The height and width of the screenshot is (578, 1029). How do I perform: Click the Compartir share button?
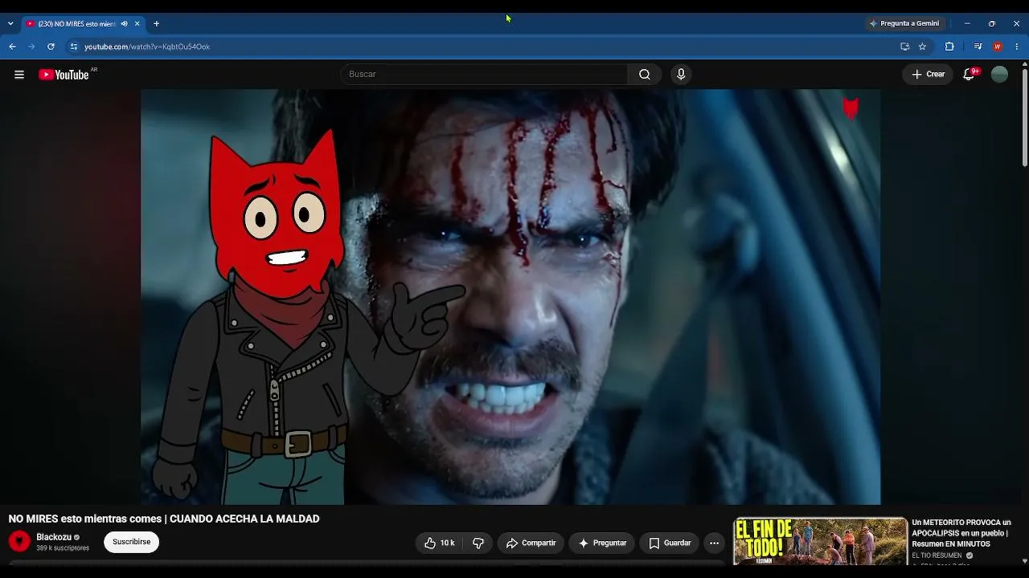coord(531,543)
